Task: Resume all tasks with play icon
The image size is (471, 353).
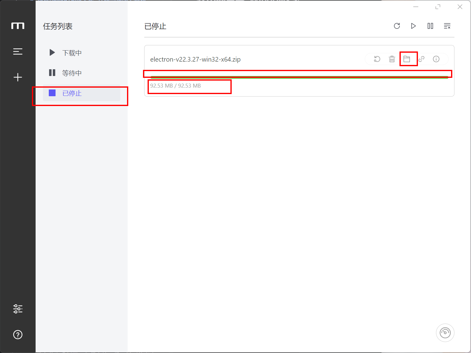Action: (414, 26)
